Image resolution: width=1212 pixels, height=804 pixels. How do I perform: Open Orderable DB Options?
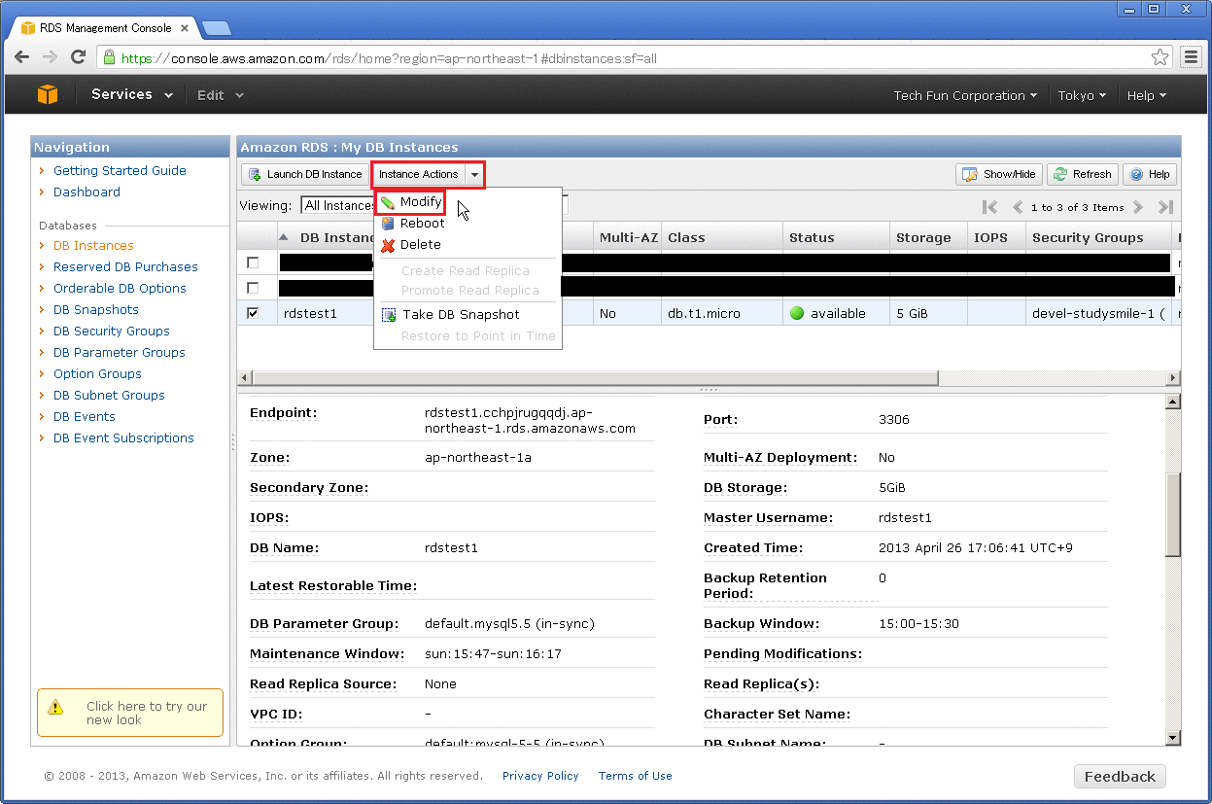120,289
